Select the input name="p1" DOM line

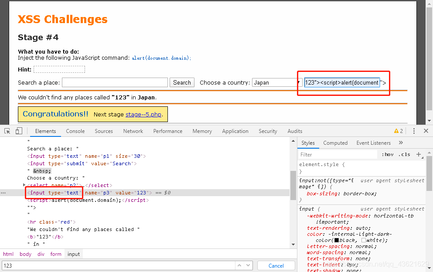tap(86, 156)
